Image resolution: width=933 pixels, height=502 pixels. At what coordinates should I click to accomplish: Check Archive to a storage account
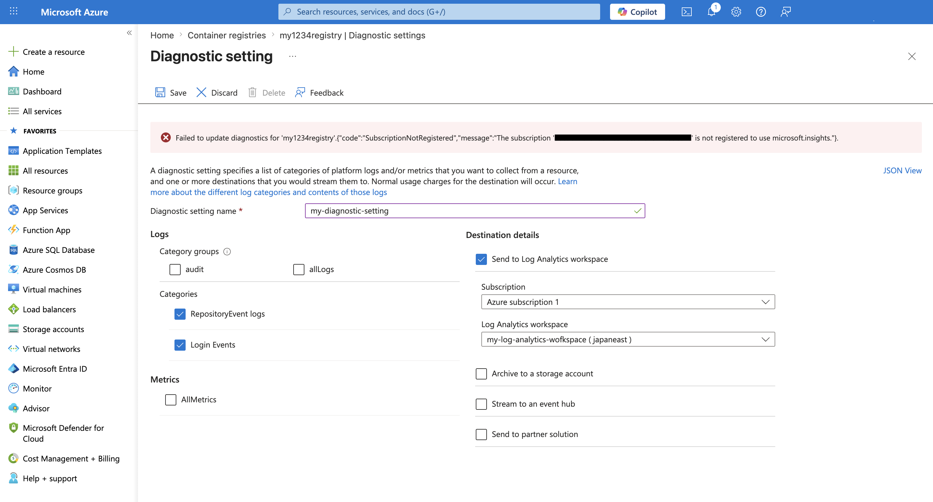[481, 374]
